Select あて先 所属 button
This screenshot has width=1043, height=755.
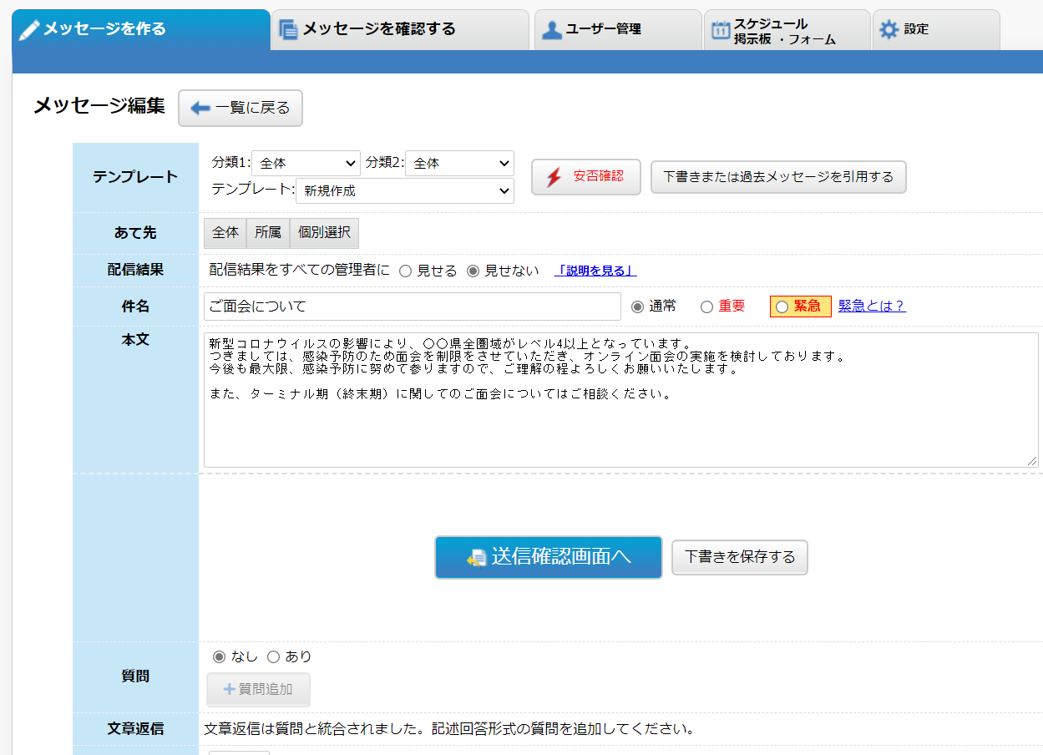[x=268, y=233]
